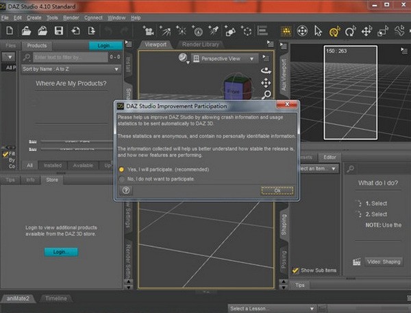This screenshot has height=313, width=411.
Task: Click the Open File folder icon
Action: tap(26, 31)
